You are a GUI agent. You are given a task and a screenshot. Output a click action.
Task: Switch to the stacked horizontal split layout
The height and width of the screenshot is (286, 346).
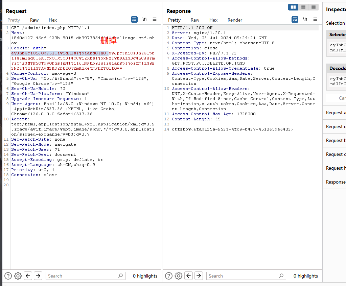[x=303, y=7]
